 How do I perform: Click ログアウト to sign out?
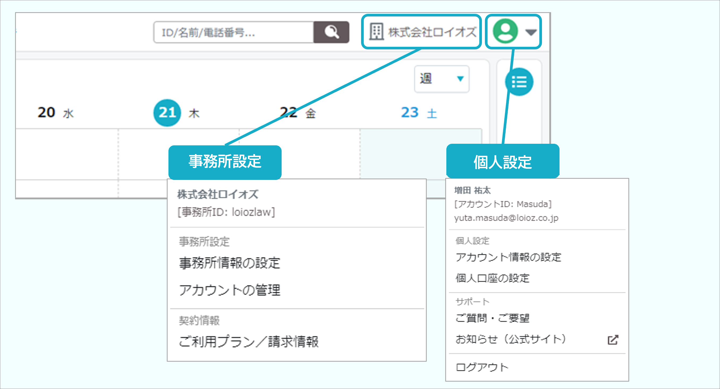coord(482,367)
